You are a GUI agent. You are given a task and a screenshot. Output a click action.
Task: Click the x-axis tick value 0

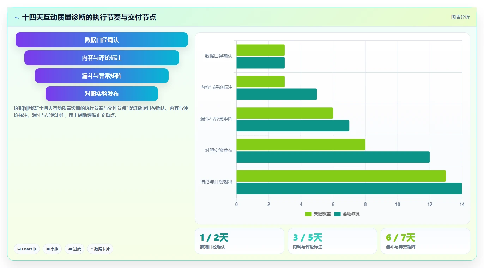point(236,205)
